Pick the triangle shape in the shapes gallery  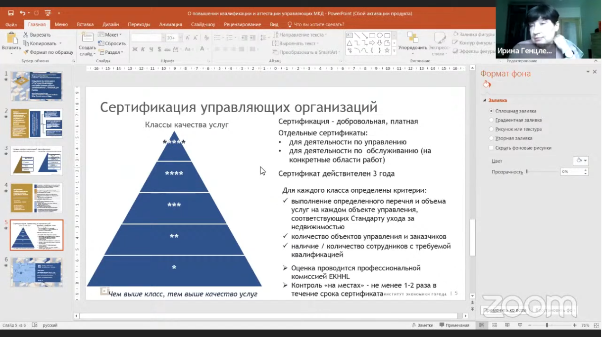point(350,43)
